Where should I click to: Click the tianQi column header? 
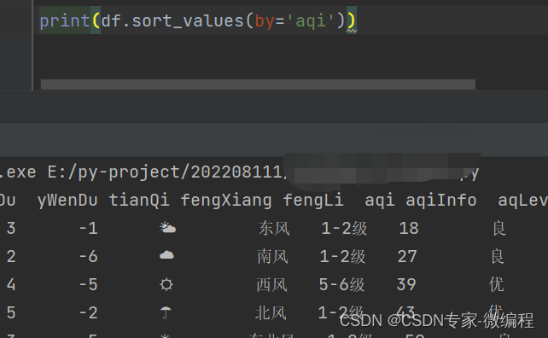[139, 201]
